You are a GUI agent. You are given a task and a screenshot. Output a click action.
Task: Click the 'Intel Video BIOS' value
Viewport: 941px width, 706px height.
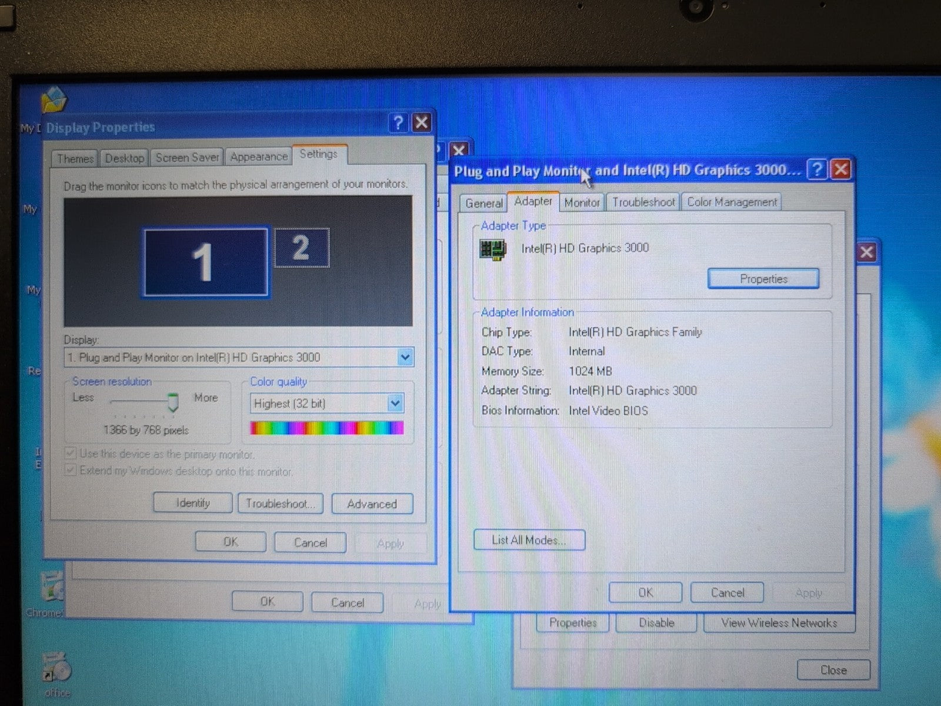tap(608, 411)
